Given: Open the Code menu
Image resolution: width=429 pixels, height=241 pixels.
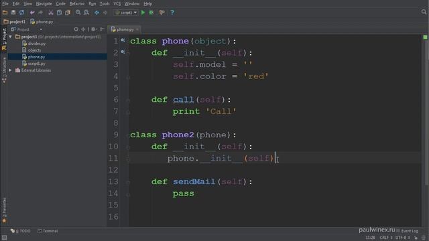Looking at the screenshot, I should click(x=61, y=4).
